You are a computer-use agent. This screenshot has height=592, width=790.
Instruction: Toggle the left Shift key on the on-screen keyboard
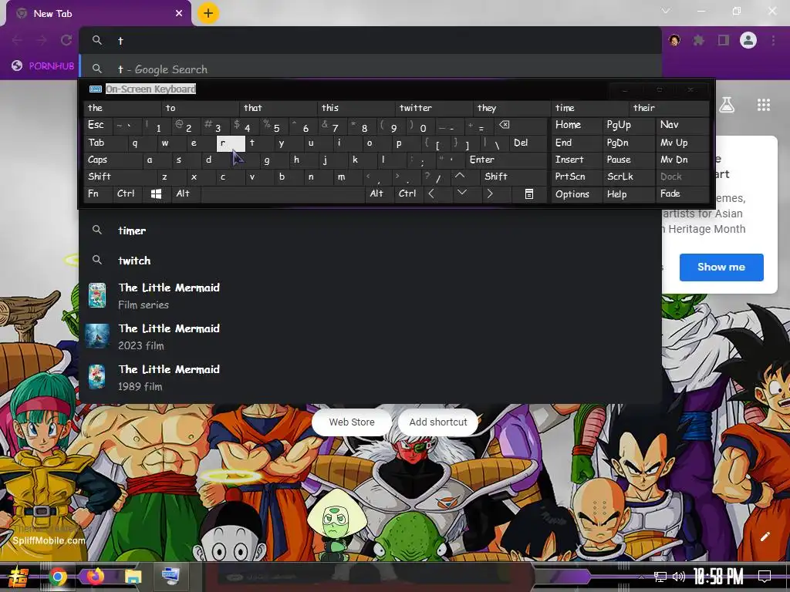click(x=121, y=177)
